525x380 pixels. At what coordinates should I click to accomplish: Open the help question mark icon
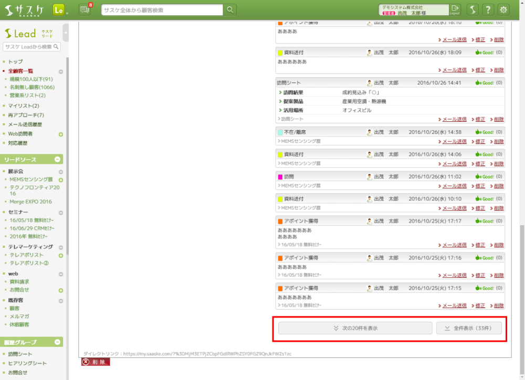[488, 9]
